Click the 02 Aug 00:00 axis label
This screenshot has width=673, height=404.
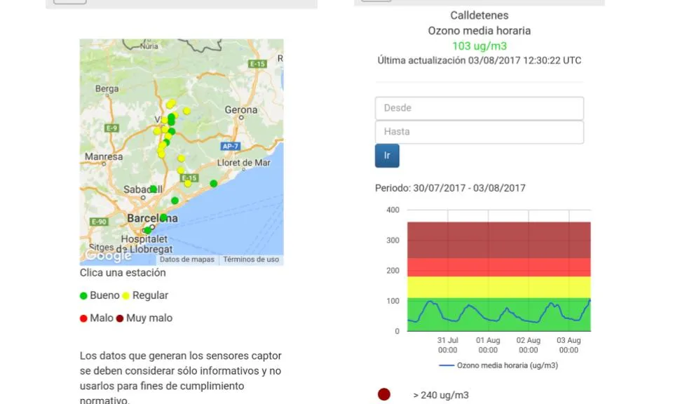(x=529, y=345)
